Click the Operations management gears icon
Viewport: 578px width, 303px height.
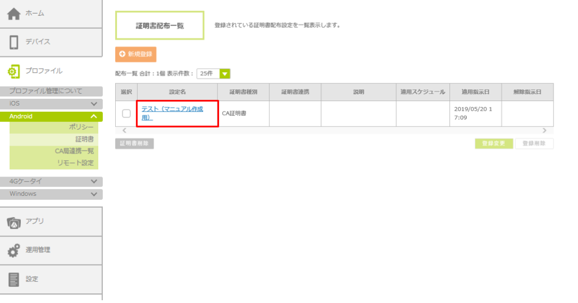click(x=14, y=251)
